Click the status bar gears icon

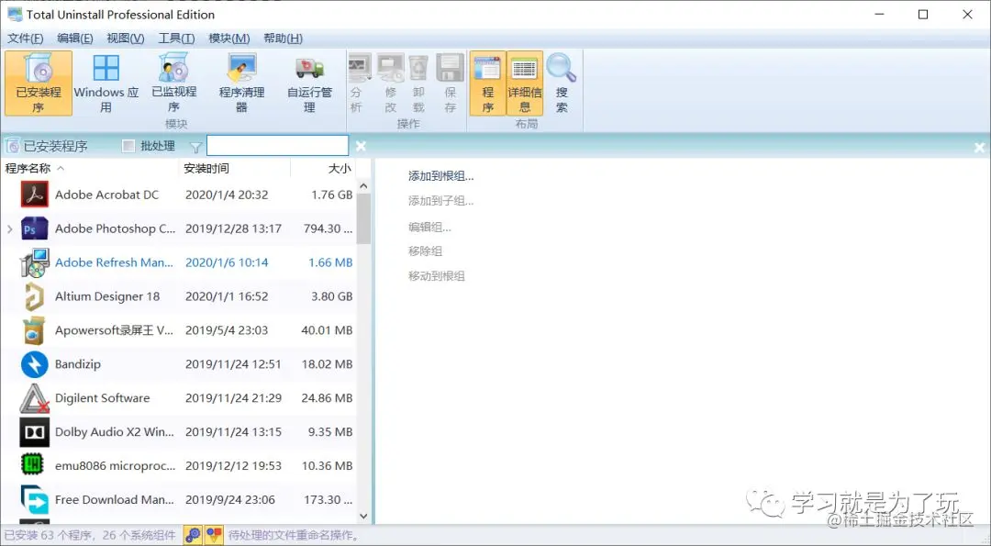[193, 535]
